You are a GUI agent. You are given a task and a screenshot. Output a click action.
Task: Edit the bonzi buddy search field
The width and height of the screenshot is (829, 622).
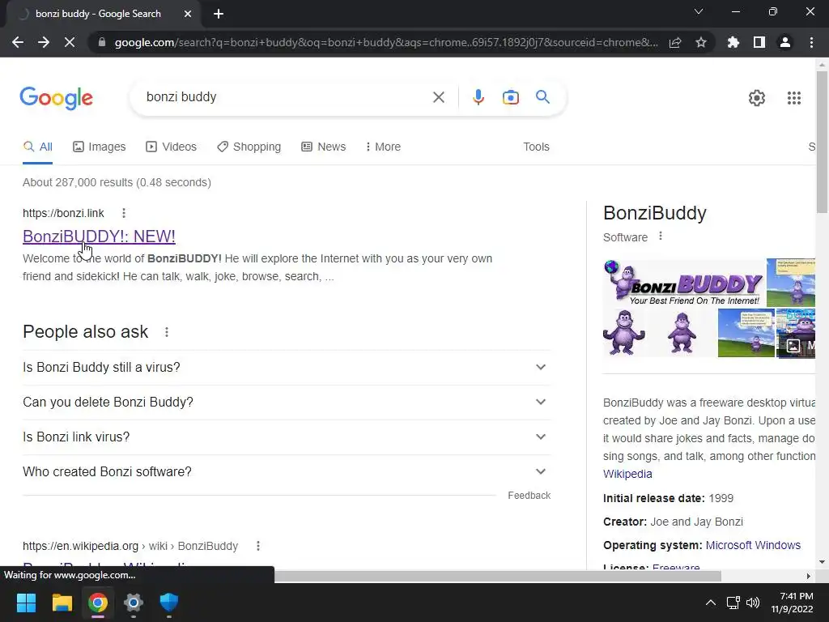pos(286,97)
